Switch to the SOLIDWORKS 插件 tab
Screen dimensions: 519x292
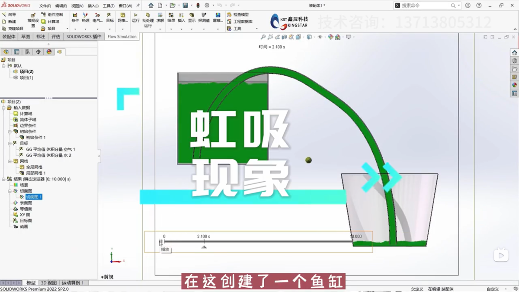(x=84, y=37)
